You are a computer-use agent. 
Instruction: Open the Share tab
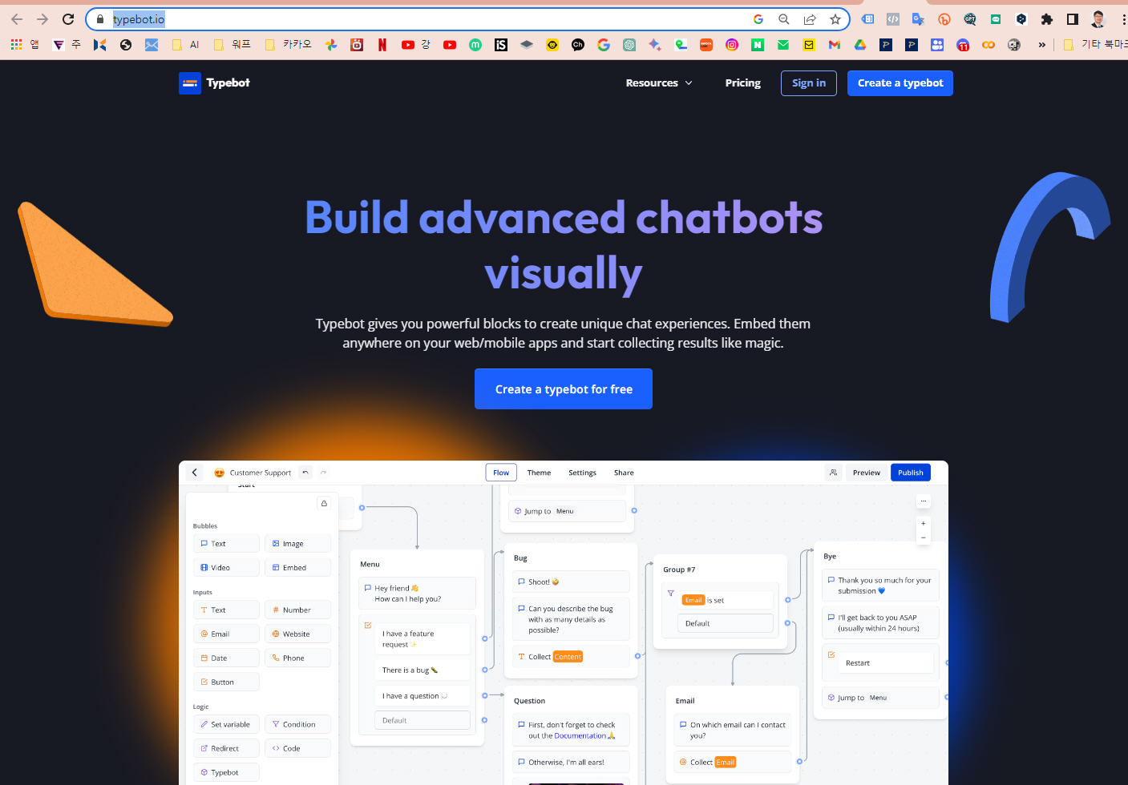(x=624, y=473)
